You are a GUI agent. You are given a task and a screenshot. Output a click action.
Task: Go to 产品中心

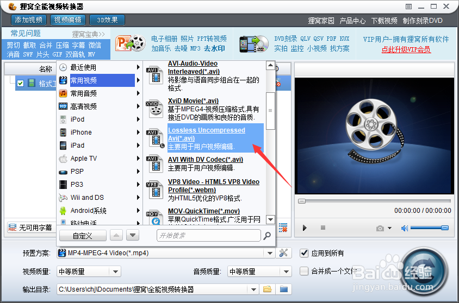pos(352,21)
